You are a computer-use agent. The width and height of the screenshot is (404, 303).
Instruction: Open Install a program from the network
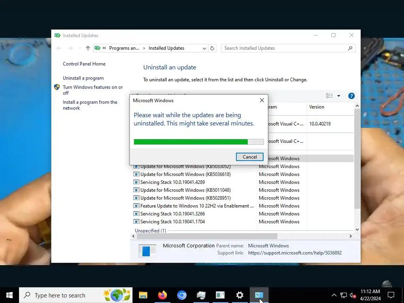(x=90, y=105)
